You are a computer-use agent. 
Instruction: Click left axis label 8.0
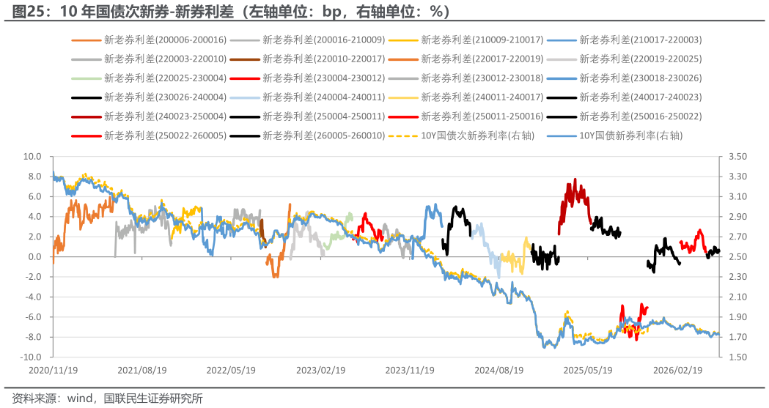coord(34,177)
